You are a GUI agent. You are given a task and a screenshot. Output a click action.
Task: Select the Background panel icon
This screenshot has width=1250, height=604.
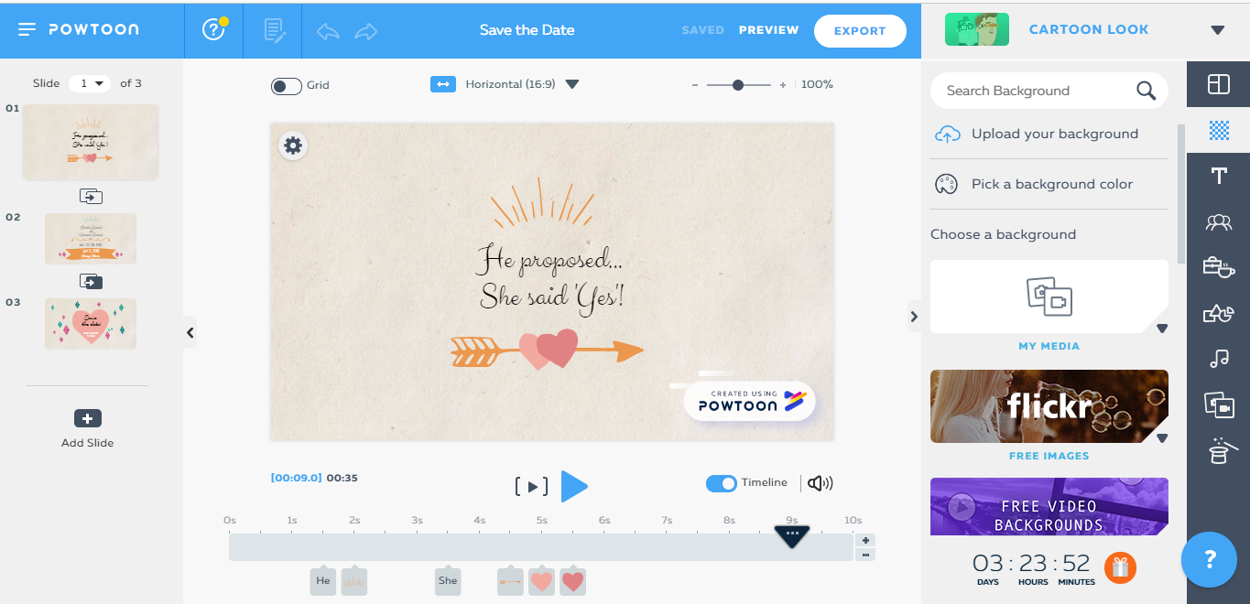(x=1218, y=130)
